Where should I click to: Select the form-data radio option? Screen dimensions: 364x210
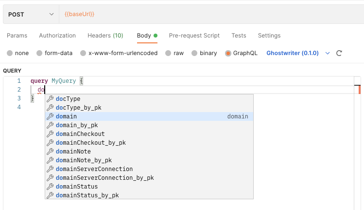39,53
